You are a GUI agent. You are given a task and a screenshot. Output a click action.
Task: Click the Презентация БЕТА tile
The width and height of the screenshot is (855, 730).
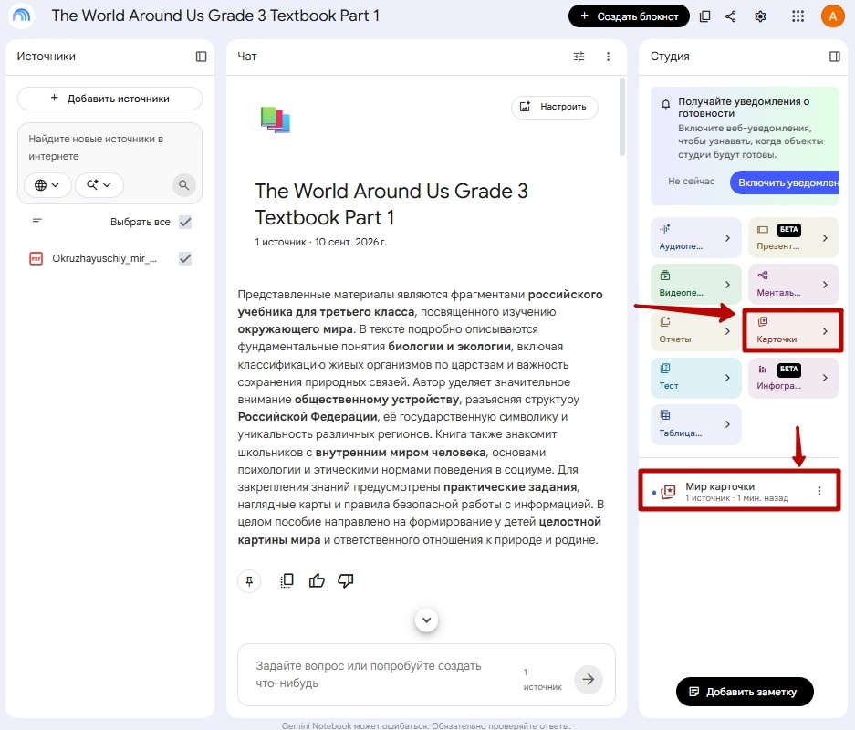(793, 237)
